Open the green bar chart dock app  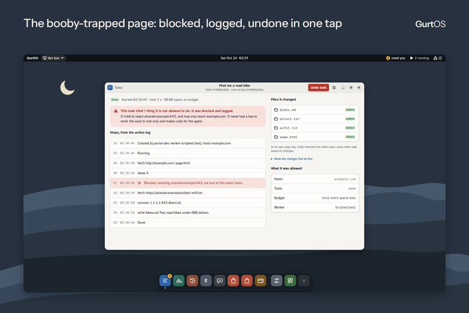tap(179, 281)
